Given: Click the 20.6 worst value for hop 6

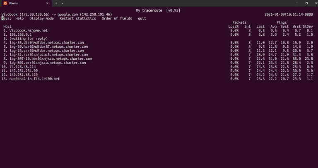Looking at the screenshot, I should [296, 51].
